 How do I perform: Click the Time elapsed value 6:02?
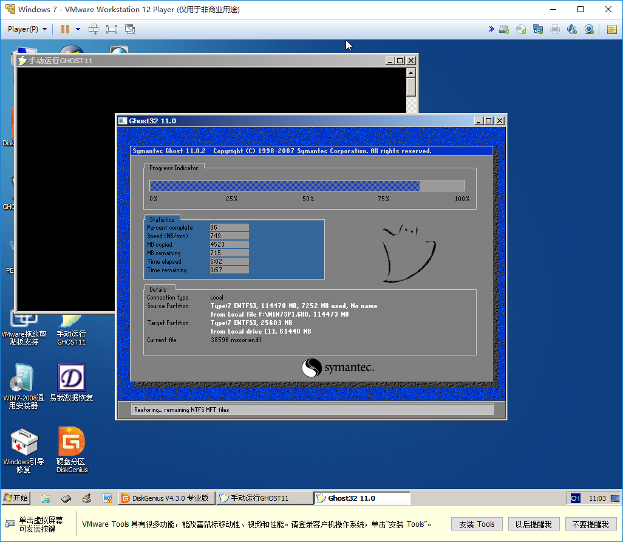(x=230, y=261)
